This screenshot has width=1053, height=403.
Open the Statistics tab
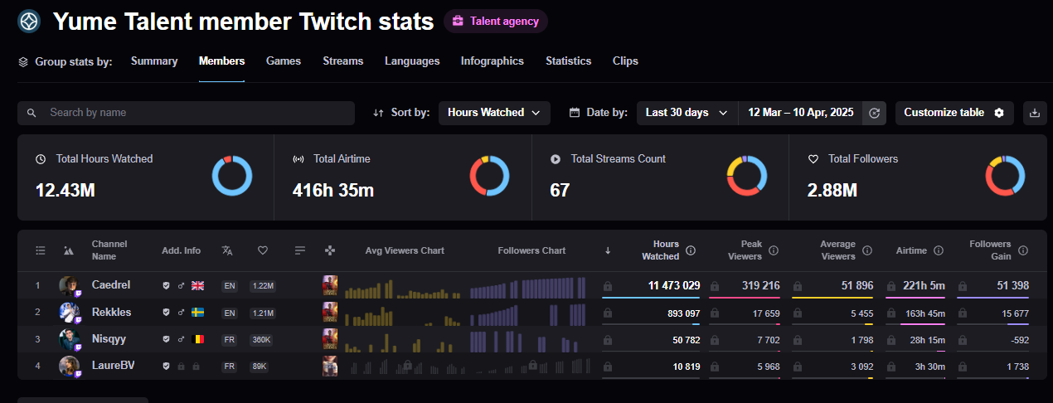coord(568,61)
